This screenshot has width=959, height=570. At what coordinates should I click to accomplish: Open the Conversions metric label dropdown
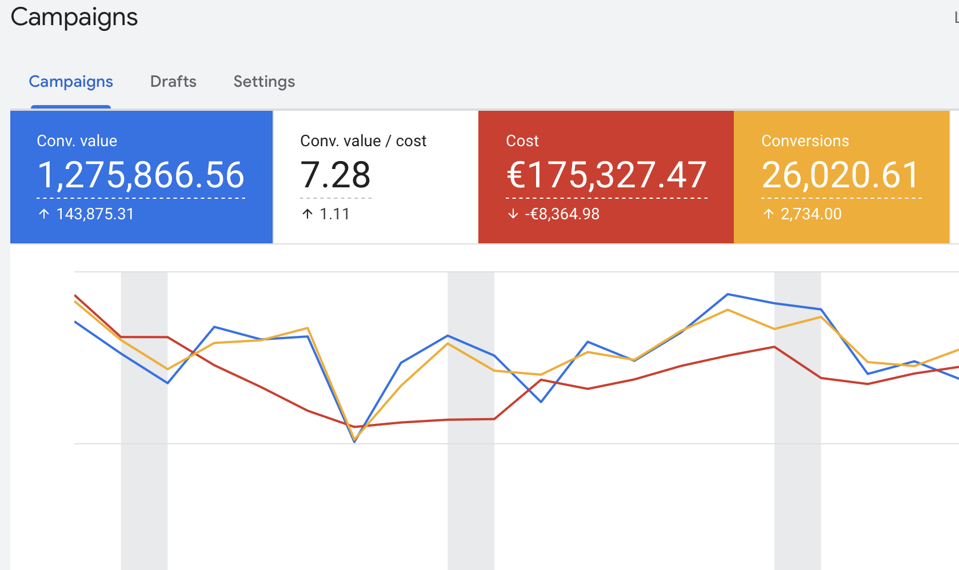805,141
